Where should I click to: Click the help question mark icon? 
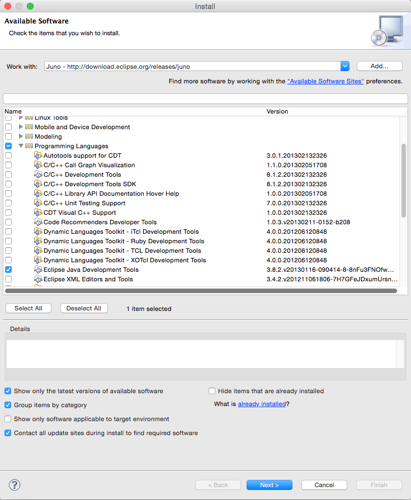(x=15, y=485)
